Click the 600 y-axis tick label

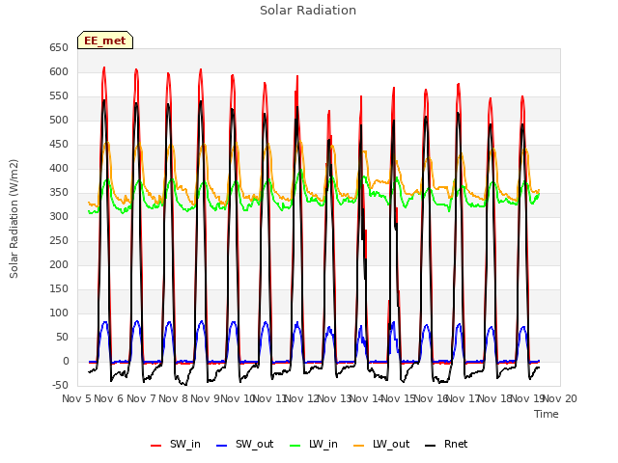click(x=59, y=72)
